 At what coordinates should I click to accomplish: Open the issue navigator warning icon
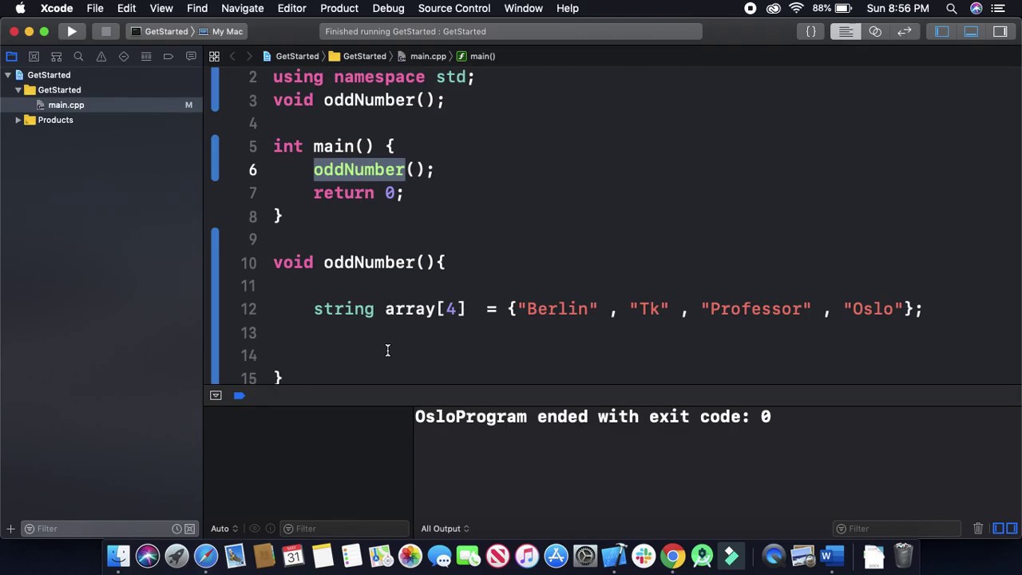(x=101, y=57)
